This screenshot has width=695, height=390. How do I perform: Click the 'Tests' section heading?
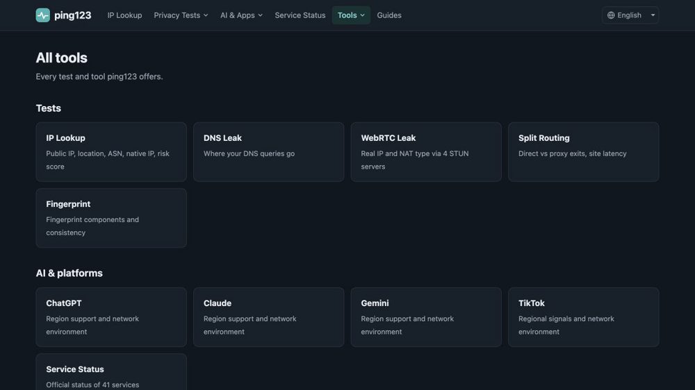coord(49,108)
